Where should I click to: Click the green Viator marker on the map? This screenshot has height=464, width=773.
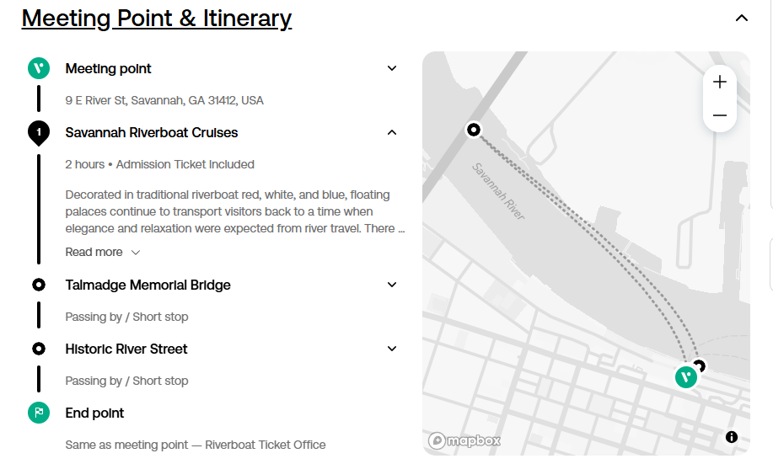(685, 377)
